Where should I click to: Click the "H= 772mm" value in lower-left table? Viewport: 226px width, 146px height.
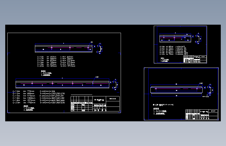point(29,91)
